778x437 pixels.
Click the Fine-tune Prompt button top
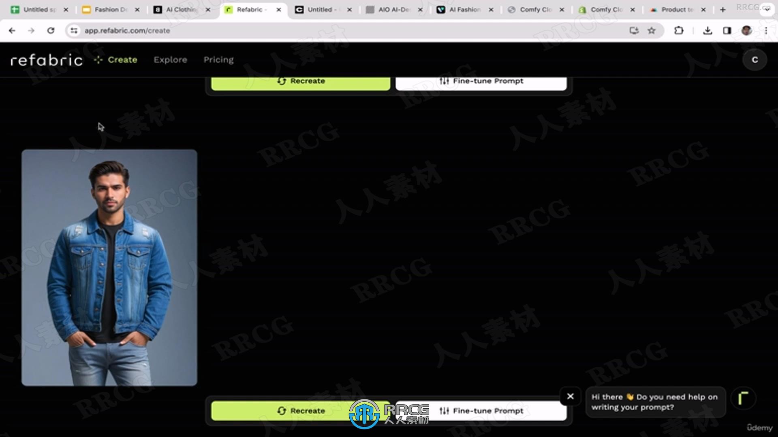coord(481,81)
